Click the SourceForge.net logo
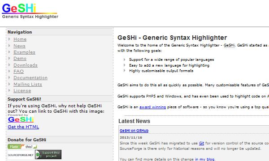Screen dimensions: 269x161 tap(21, 155)
